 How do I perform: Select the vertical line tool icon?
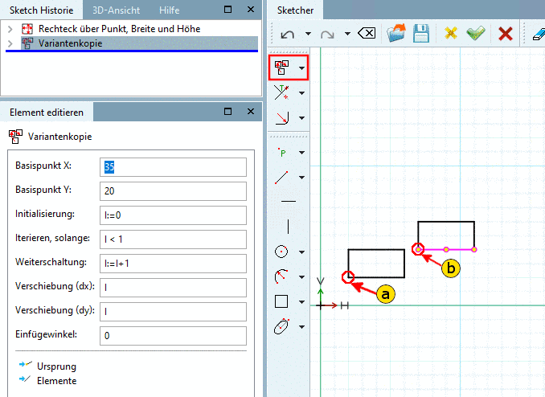[x=288, y=227]
